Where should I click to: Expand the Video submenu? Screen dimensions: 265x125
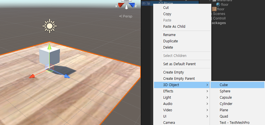coord(182,110)
